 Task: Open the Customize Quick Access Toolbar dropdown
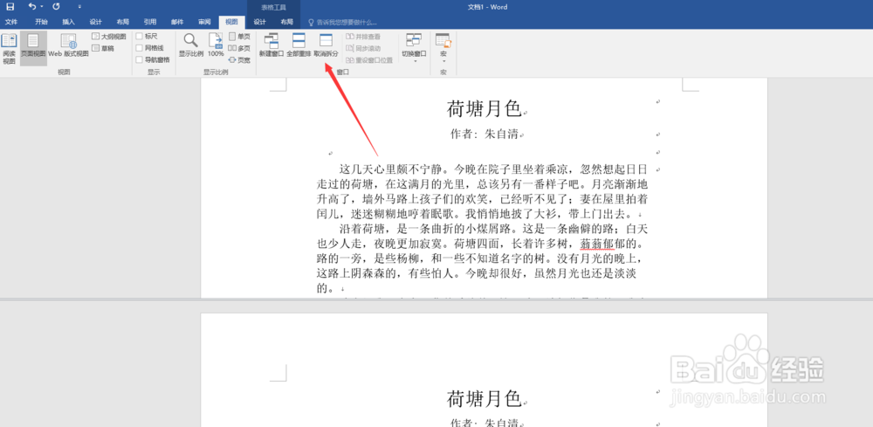(x=79, y=7)
